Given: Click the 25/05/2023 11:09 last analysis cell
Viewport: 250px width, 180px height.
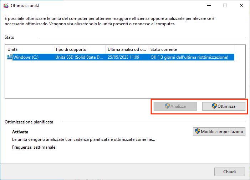Looking at the screenshot, I should [x=123, y=57].
